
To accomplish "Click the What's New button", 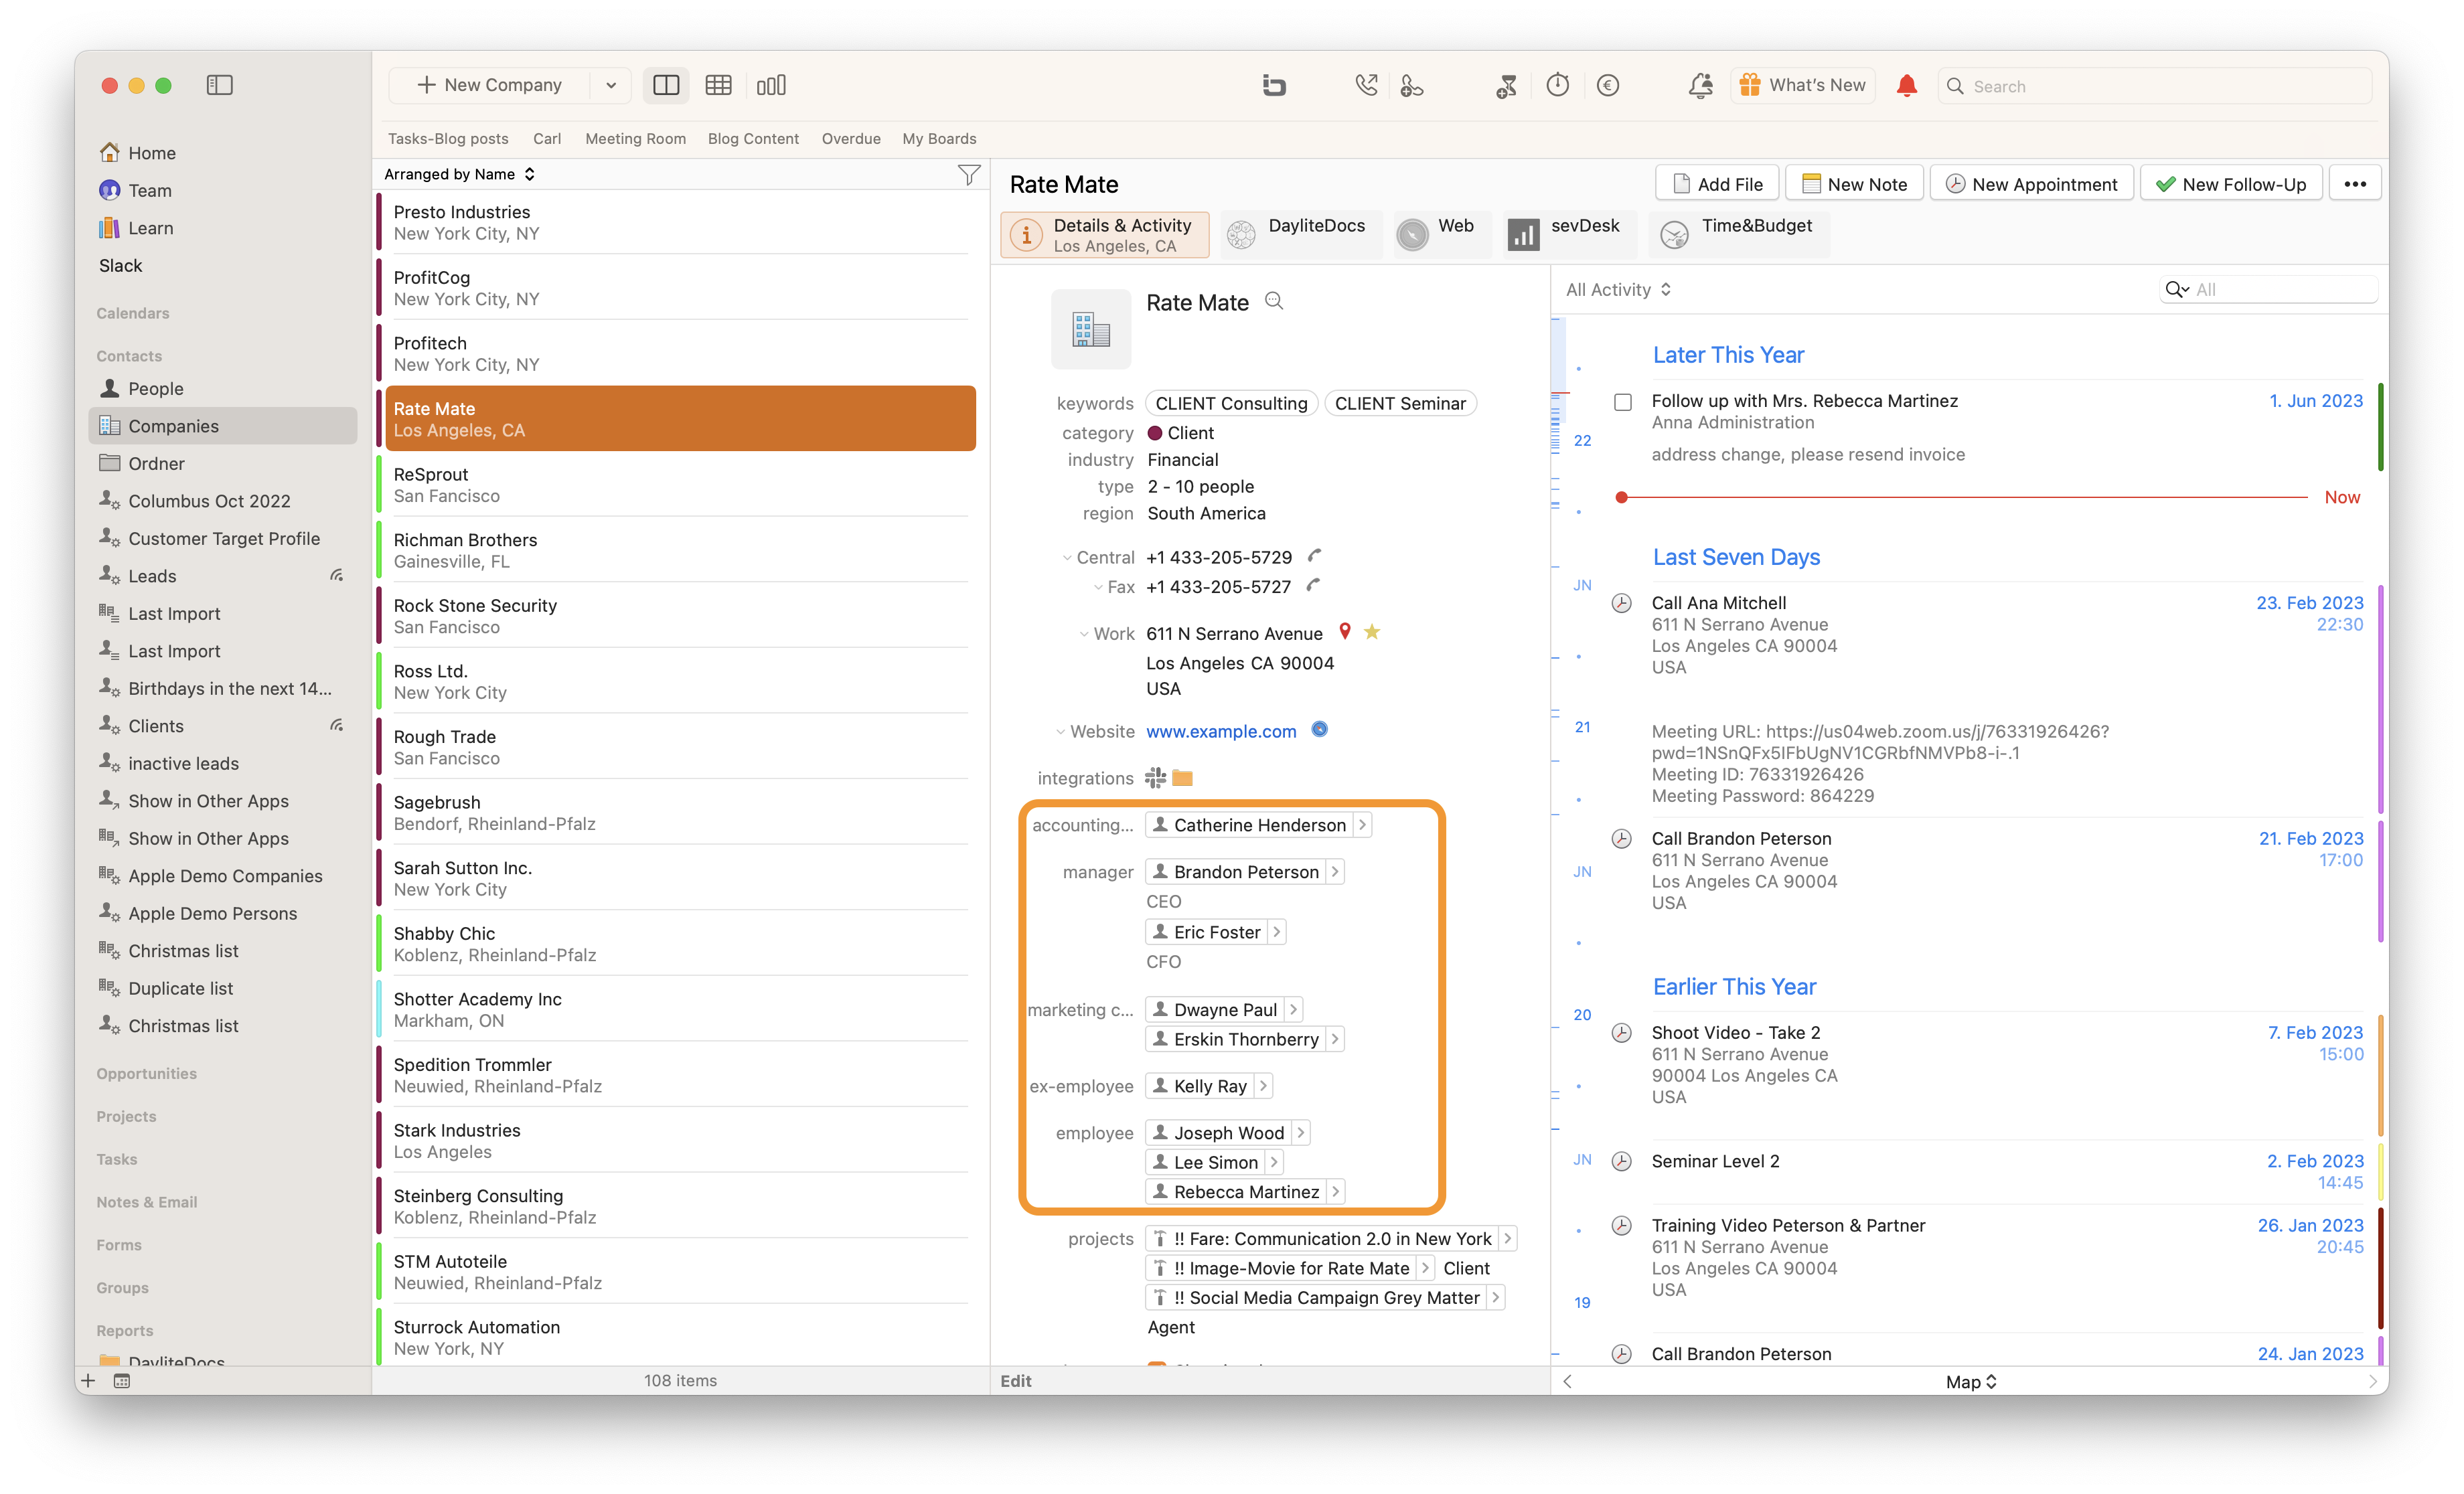I will coord(1803,85).
